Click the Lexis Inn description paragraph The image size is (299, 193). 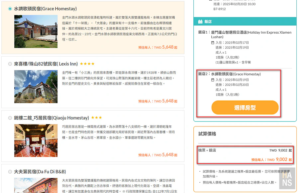tap(119, 78)
